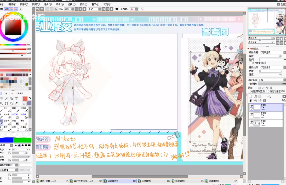Hide layer 图层1 with eye icon
Viewport: 286px width, 185px height.
click(252, 122)
